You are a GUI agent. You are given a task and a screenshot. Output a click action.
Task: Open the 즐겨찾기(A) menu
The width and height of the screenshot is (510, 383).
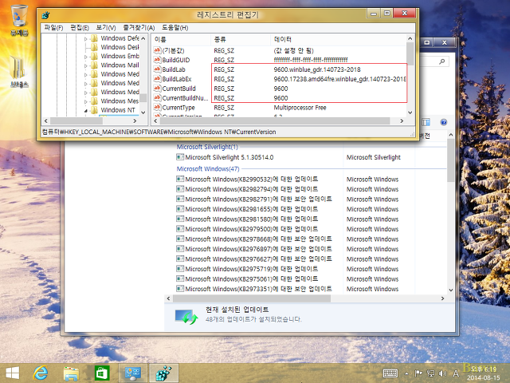pyautogui.click(x=139, y=28)
